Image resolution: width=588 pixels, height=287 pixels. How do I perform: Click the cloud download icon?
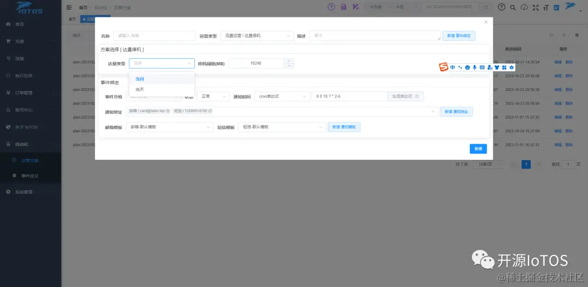(524, 7)
